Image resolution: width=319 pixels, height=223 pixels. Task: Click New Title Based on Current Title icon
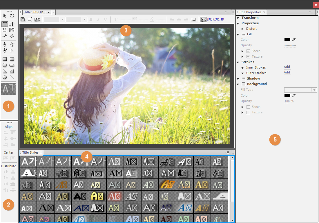(x=23, y=19)
